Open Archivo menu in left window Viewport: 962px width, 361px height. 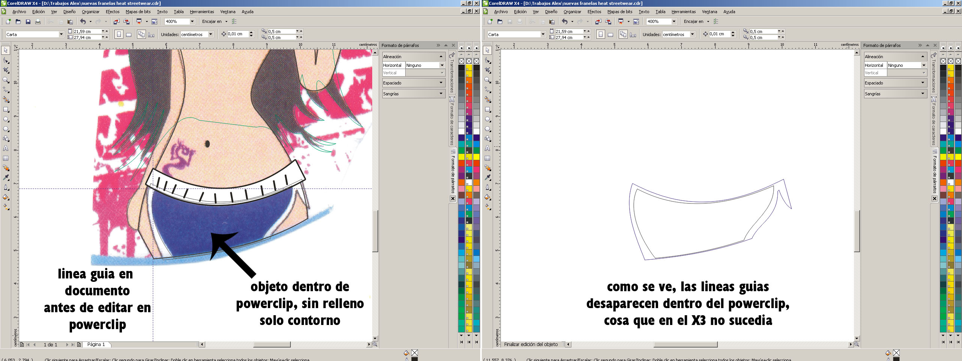19,12
